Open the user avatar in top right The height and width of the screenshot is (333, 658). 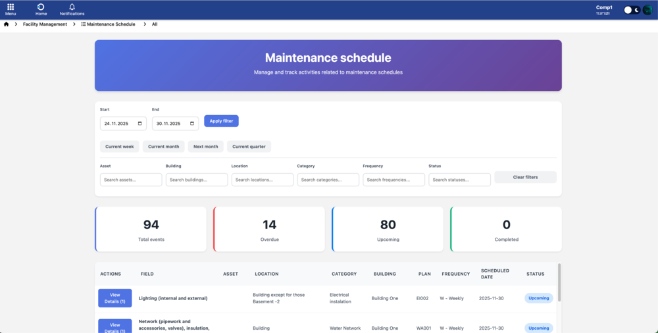click(x=647, y=10)
